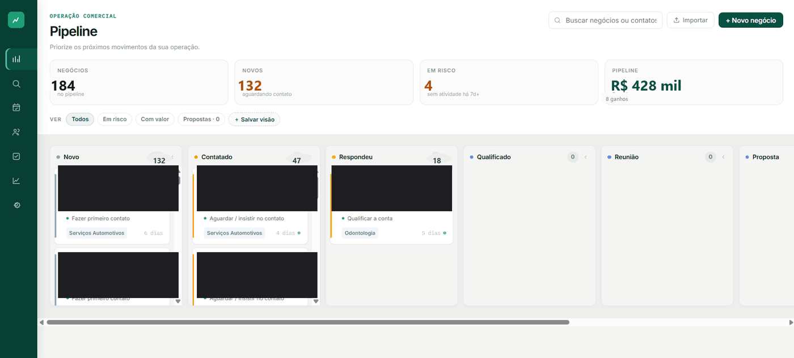The height and width of the screenshot is (358, 794).
Task: Click the 0 count badge on Reunião
Action: (711, 157)
